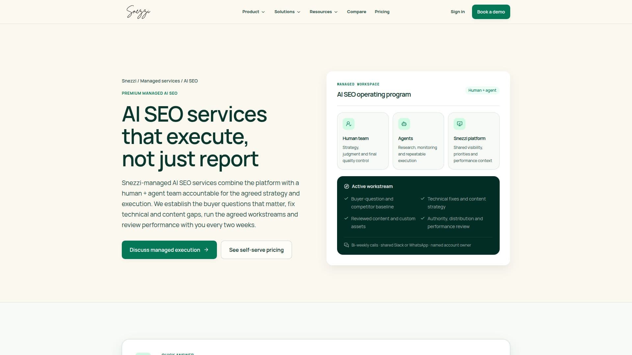
Task: Click Reviewed content and custom assets text
Action: pos(383,223)
